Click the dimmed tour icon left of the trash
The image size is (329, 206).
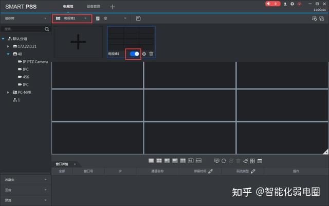click(231, 161)
